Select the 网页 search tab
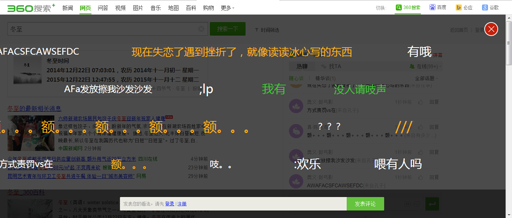 (85, 8)
